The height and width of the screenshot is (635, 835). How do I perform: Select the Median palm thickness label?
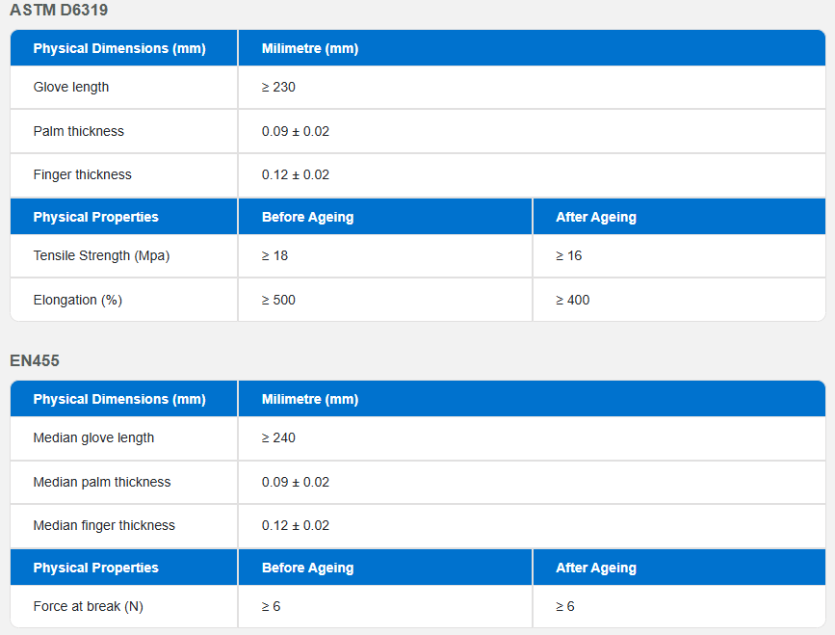point(102,482)
